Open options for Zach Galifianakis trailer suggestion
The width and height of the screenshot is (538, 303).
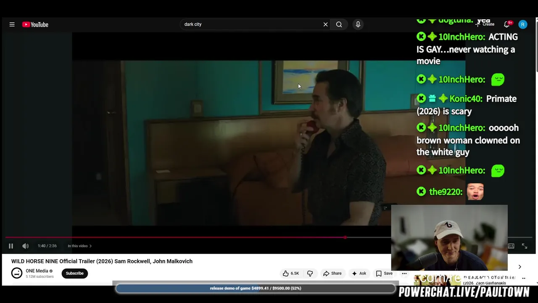tap(524, 278)
